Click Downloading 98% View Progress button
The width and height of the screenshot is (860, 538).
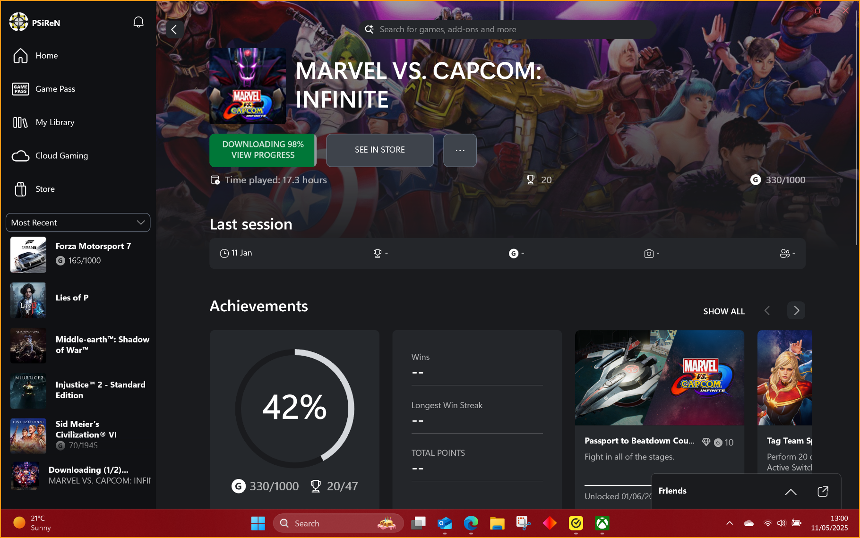click(263, 150)
